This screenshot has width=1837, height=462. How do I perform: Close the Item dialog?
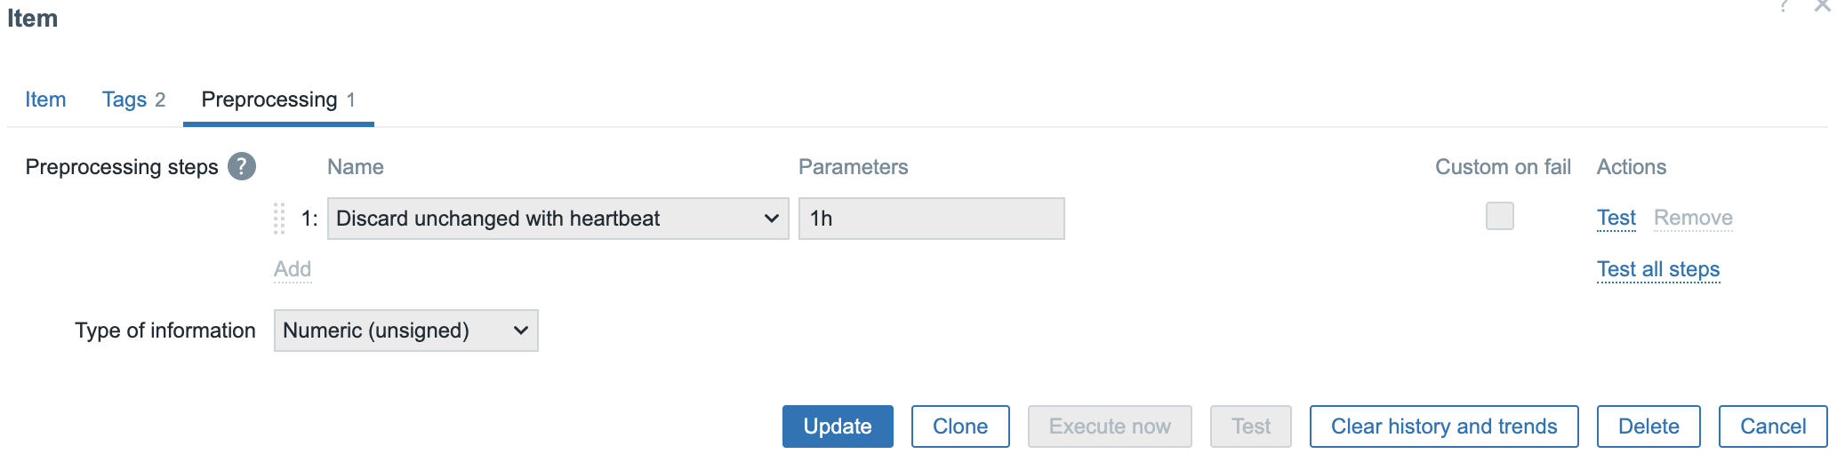(x=1822, y=5)
